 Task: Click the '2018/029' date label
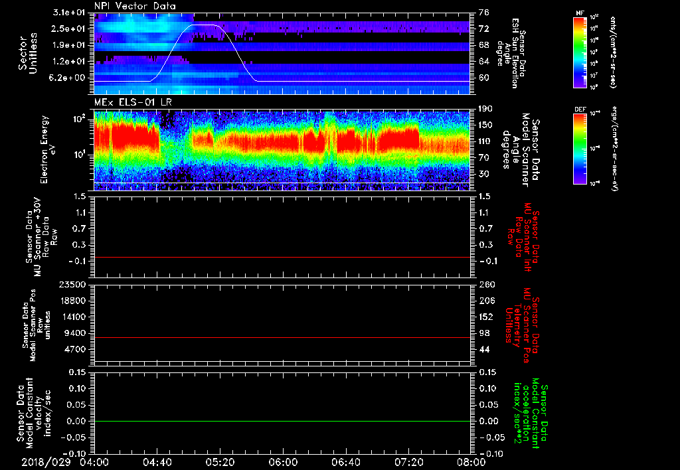point(46,462)
